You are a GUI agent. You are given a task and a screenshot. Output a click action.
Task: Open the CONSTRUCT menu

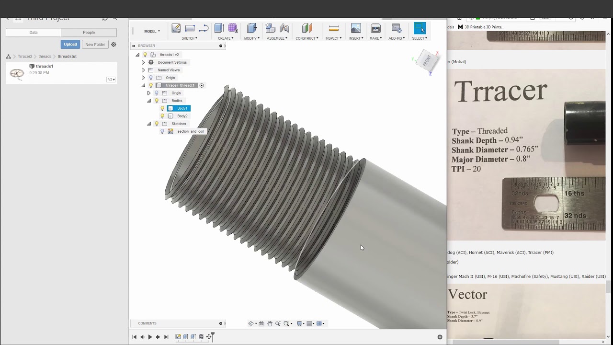click(x=307, y=38)
